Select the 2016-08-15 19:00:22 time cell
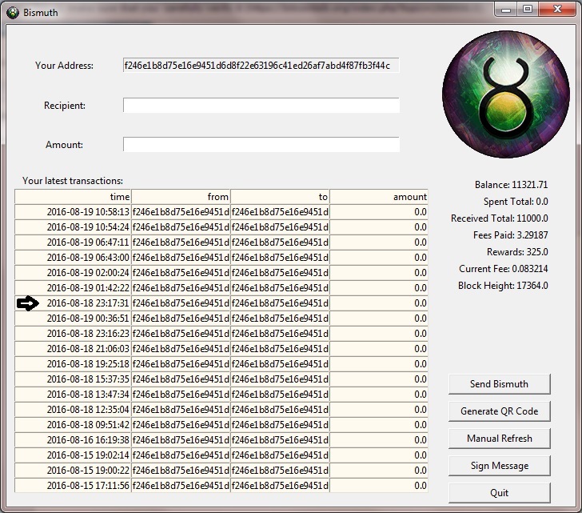582x513 pixels. (73, 471)
